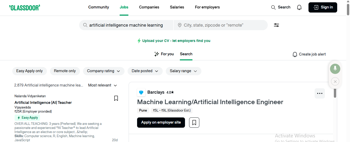350x142 pixels.
Task: Switch to the For you tab
Action: point(164,54)
